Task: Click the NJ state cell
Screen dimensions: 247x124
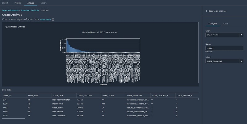Action: tap(103, 112)
